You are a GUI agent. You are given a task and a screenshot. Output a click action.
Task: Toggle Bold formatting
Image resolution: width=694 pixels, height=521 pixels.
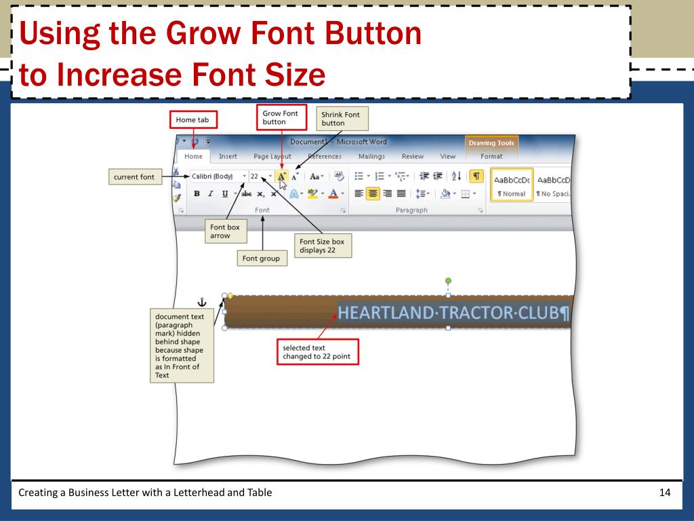coord(197,193)
